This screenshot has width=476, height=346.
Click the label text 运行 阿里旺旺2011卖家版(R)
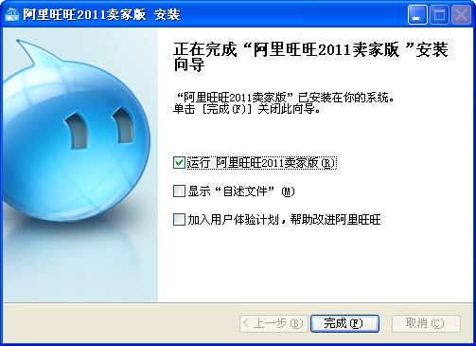click(x=262, y=163)
